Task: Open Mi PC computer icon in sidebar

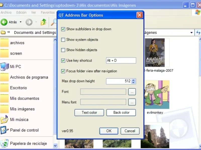Action: 5,66
